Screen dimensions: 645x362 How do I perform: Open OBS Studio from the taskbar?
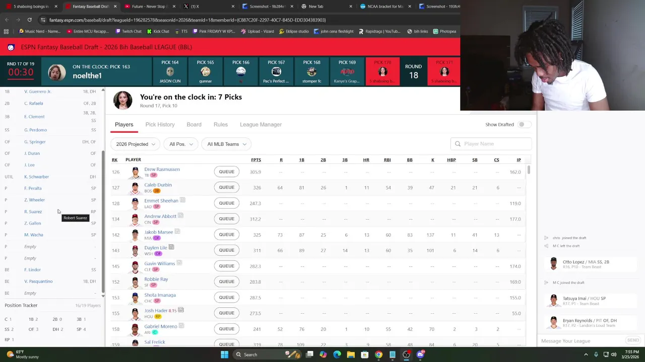tap(406, 354)
